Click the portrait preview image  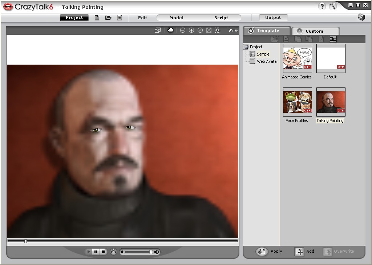122,151
